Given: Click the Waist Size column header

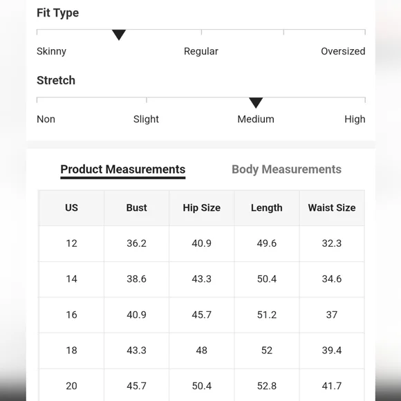Looking at the screenshot, I should tap(332, 208).
